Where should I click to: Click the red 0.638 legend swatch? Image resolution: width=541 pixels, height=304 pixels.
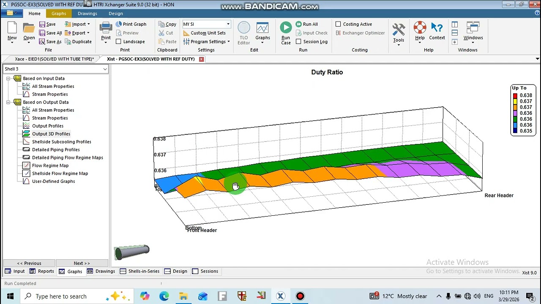(x=515, y=95)
